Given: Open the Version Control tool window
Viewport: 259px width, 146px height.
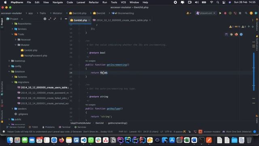Looking at the screenshot, I should coord(15,127).
